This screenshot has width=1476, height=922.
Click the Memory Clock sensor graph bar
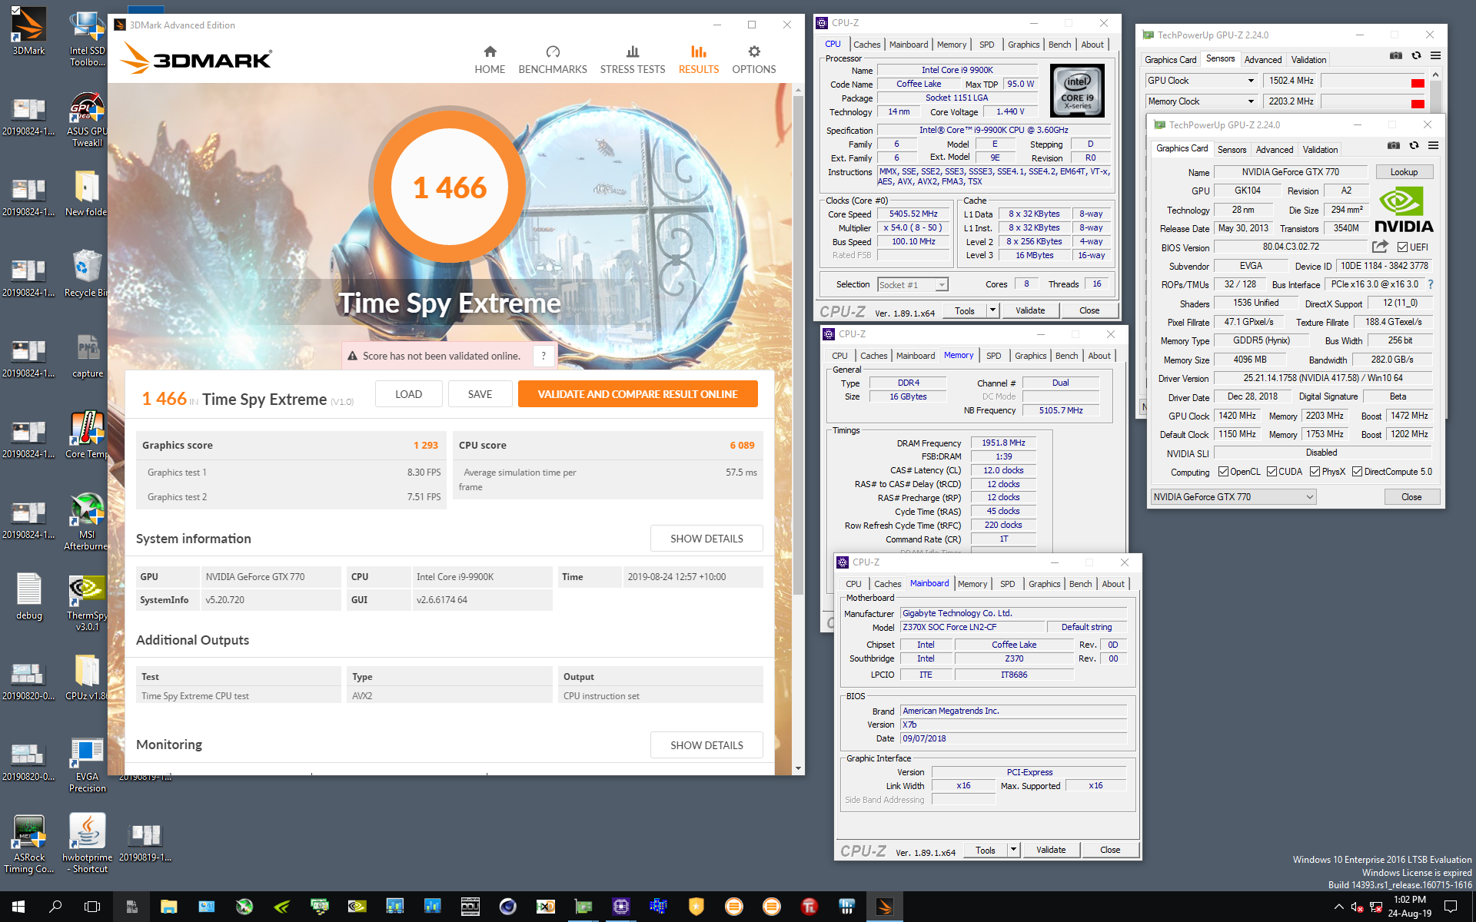pyautogui.click(x=1374, y=101)
